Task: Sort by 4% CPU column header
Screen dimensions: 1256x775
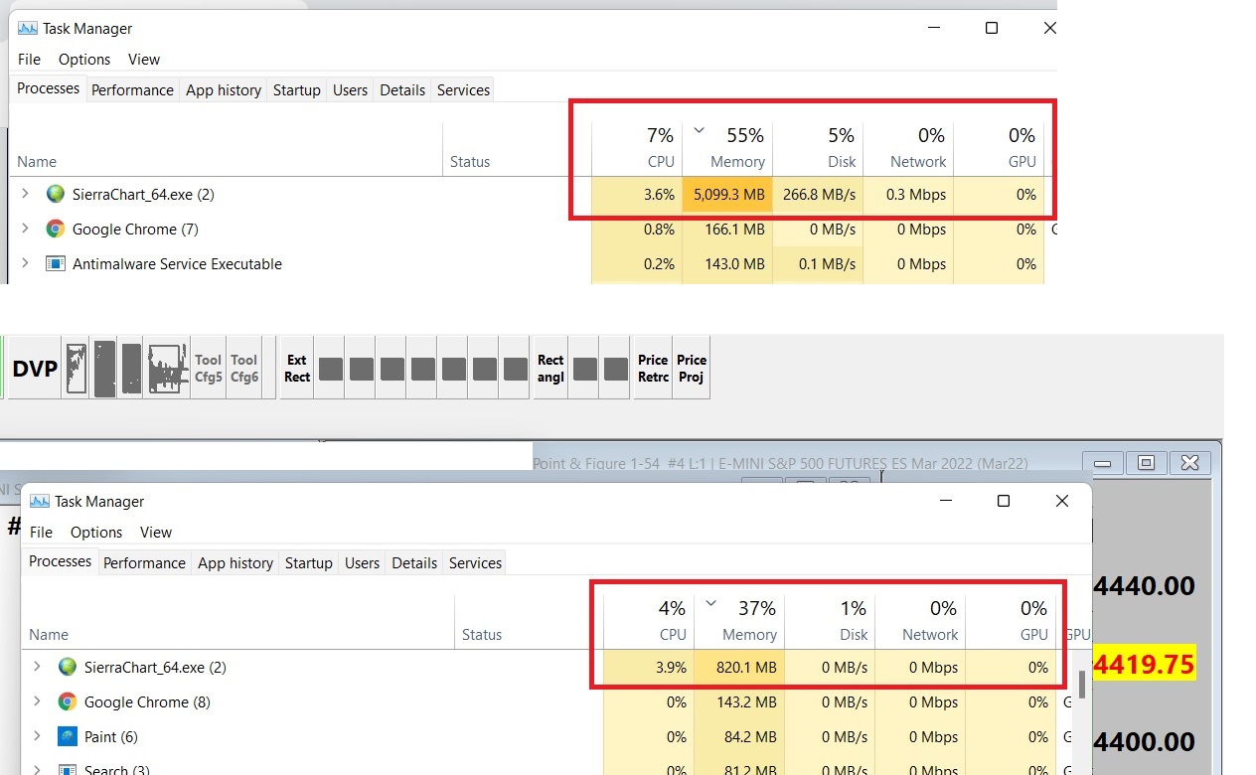Action: pyautogui.click(x=649, y=620)
